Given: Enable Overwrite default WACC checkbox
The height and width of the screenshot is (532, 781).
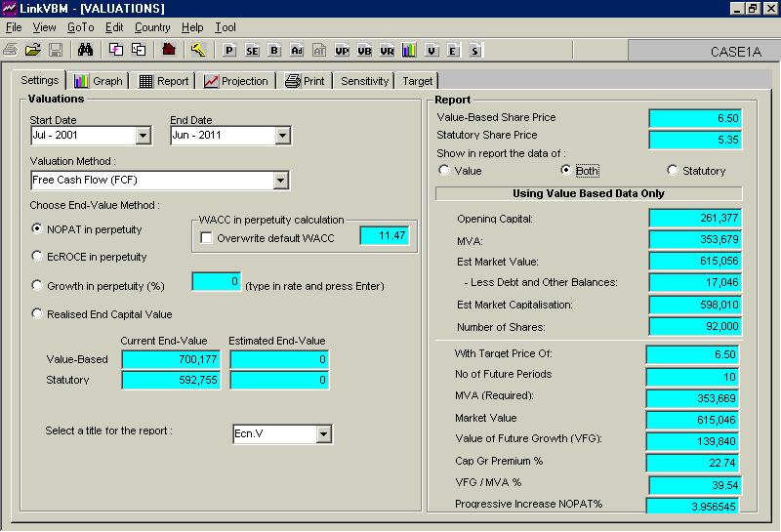Looking at the screenshot, I should click(206, 237).
